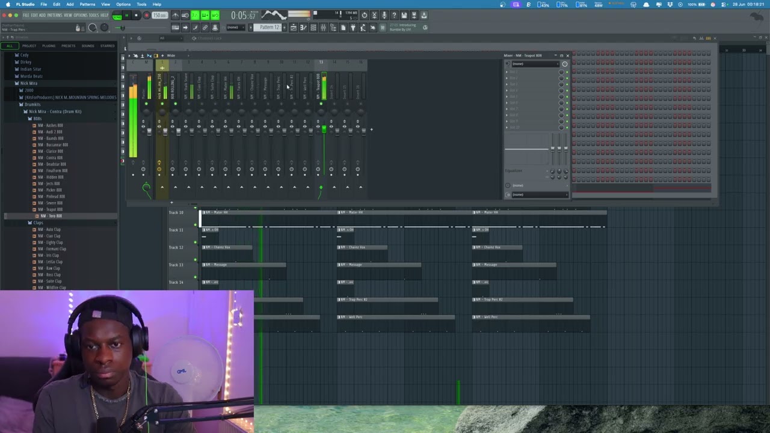Open Slot 2 plugin menu arrow
Image resolution: width=770 pixels, height=433 pixels.
point(507,78)
